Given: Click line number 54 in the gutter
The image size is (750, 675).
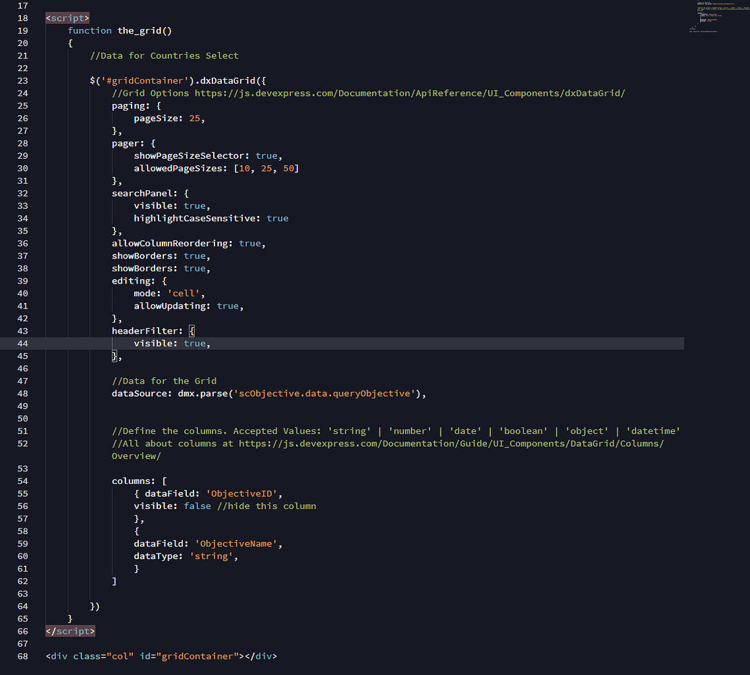Looking at the screenshot, I should coord(22,481).
